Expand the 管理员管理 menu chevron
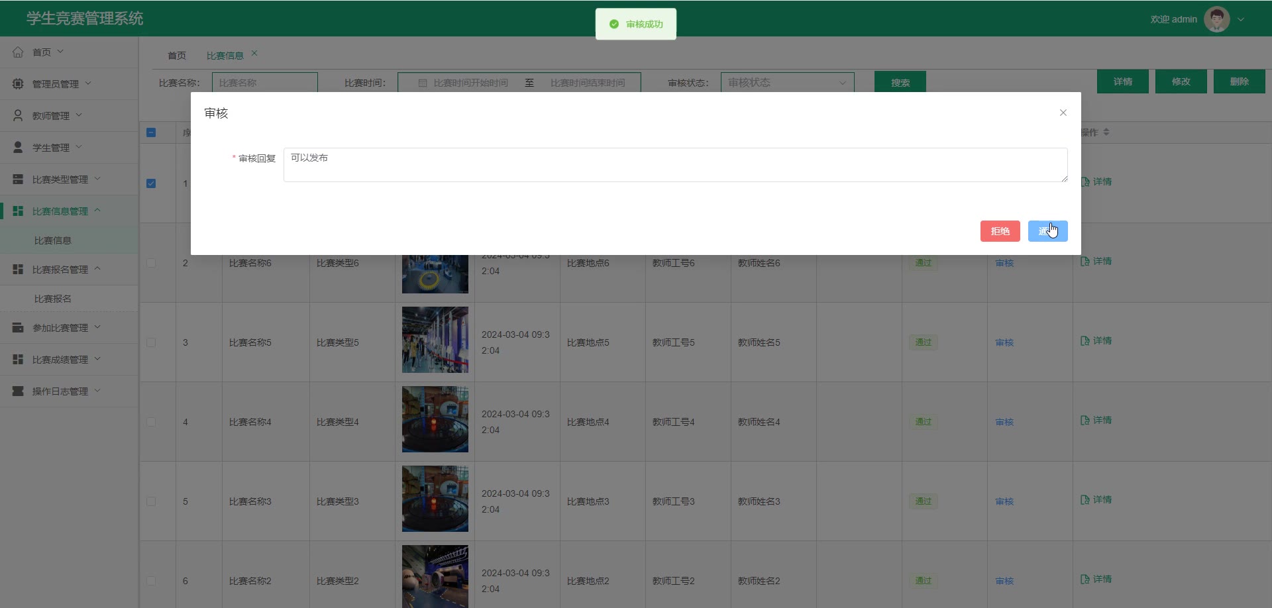1272x608 pixels. click(88, 83)
